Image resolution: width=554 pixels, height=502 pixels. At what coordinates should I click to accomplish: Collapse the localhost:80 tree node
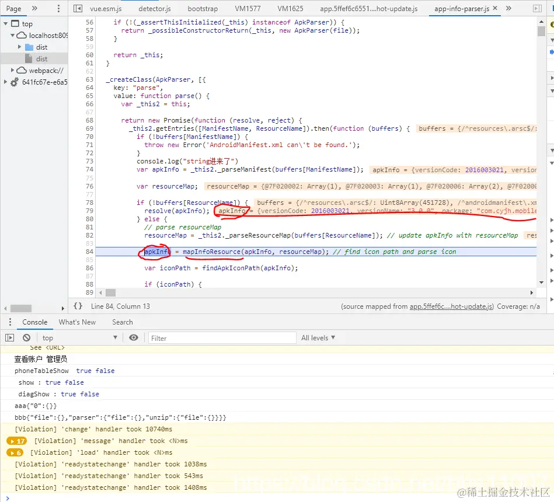[13, 36]
